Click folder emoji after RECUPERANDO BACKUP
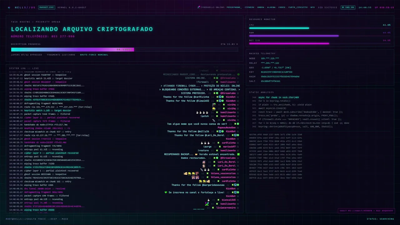 196,154
